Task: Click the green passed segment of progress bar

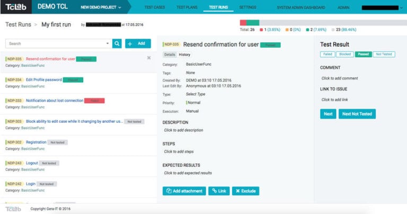Action: pyautogui.click(x=253, y=23)
